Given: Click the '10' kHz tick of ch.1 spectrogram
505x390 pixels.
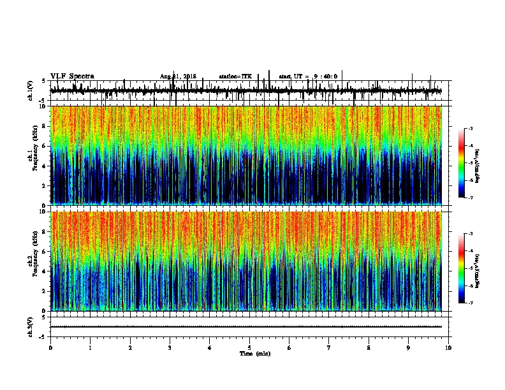Looking at the screenshot, I should [x=43, y=106].
